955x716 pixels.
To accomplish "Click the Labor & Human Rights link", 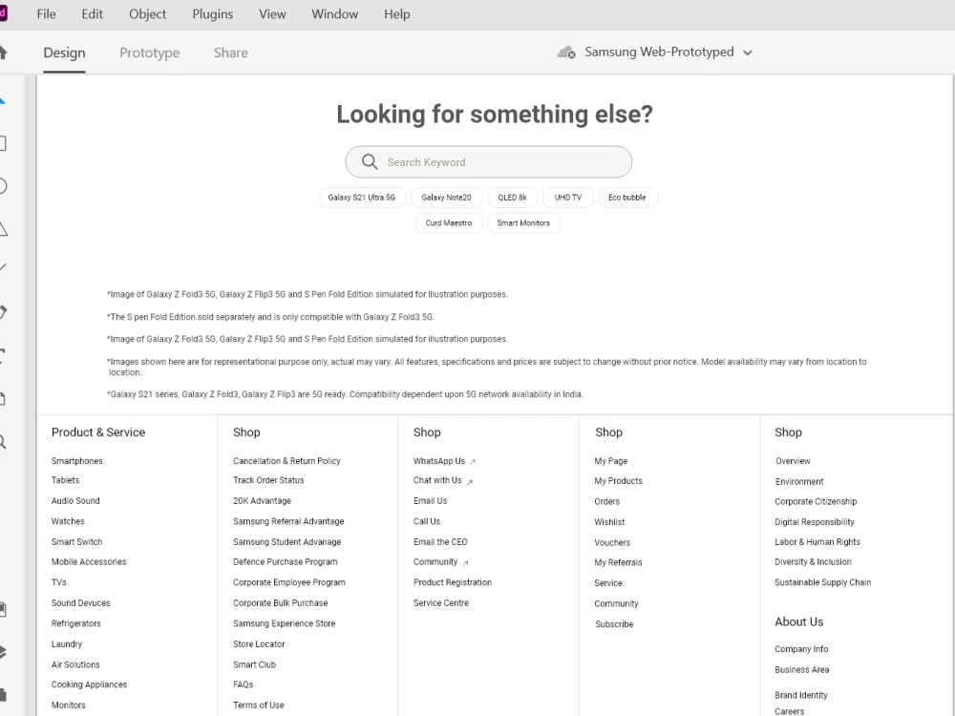I will coord(817,542).
